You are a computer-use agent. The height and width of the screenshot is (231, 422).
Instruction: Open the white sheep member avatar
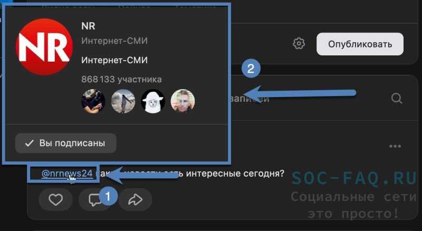pos(153,101)
